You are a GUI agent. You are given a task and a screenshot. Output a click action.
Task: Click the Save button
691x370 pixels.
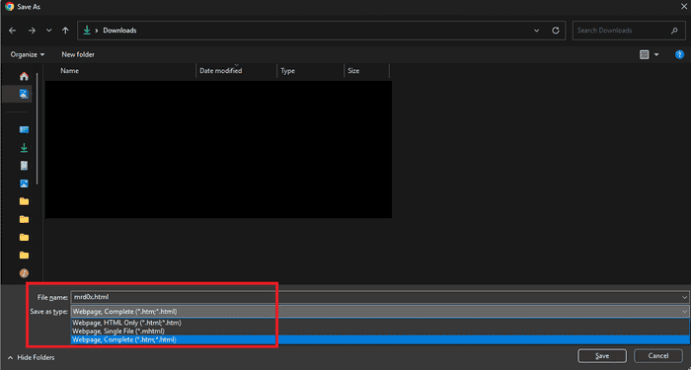[x=602, y=356]
